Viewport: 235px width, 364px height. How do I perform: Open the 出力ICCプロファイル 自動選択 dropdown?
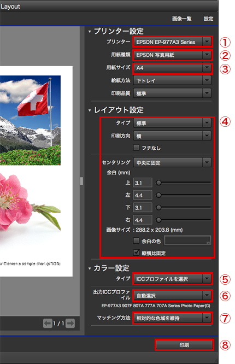coord(172,296)
